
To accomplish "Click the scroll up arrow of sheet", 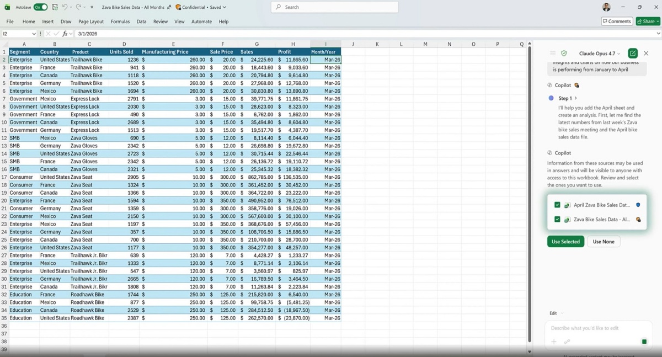I will 530,44.
